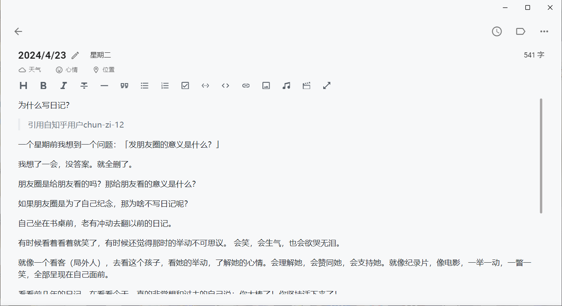
Task: Enter fullscreen editing mode
Action: pyautogui.click(x=327, y=85)
